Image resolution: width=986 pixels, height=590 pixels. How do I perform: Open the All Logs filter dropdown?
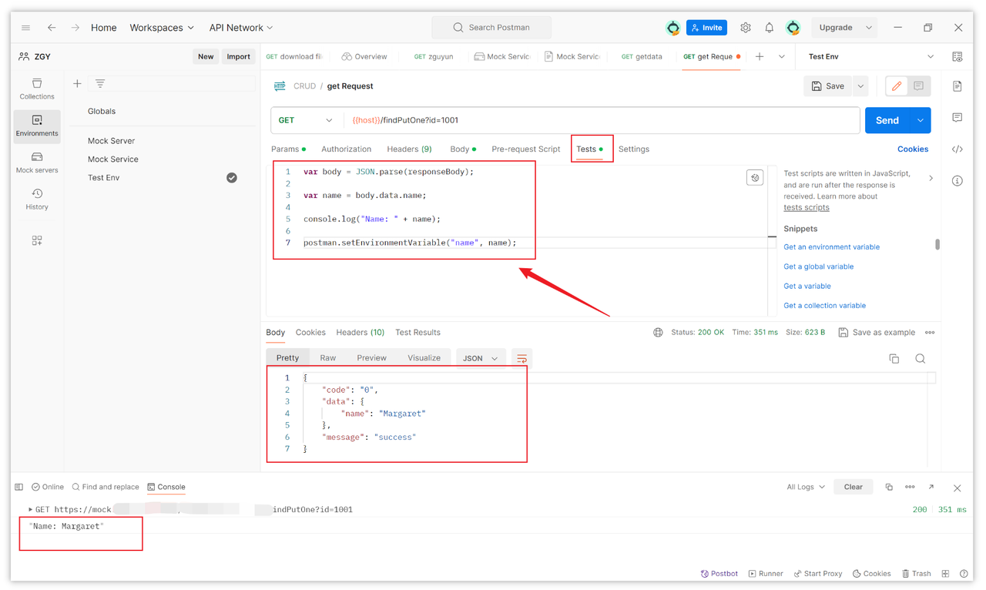coord(806,488)
